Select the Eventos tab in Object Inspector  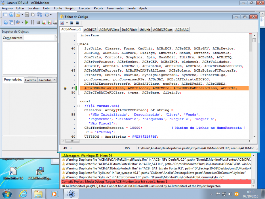point(30,80)
